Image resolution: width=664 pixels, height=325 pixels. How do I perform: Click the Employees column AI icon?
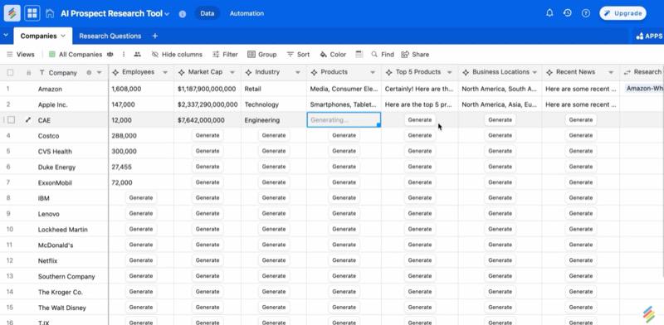(115, 73)
